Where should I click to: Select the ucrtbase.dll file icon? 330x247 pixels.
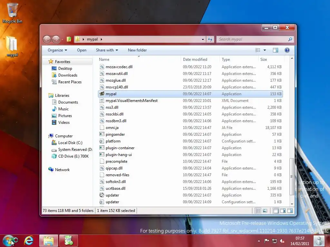[x=102, y=188]
